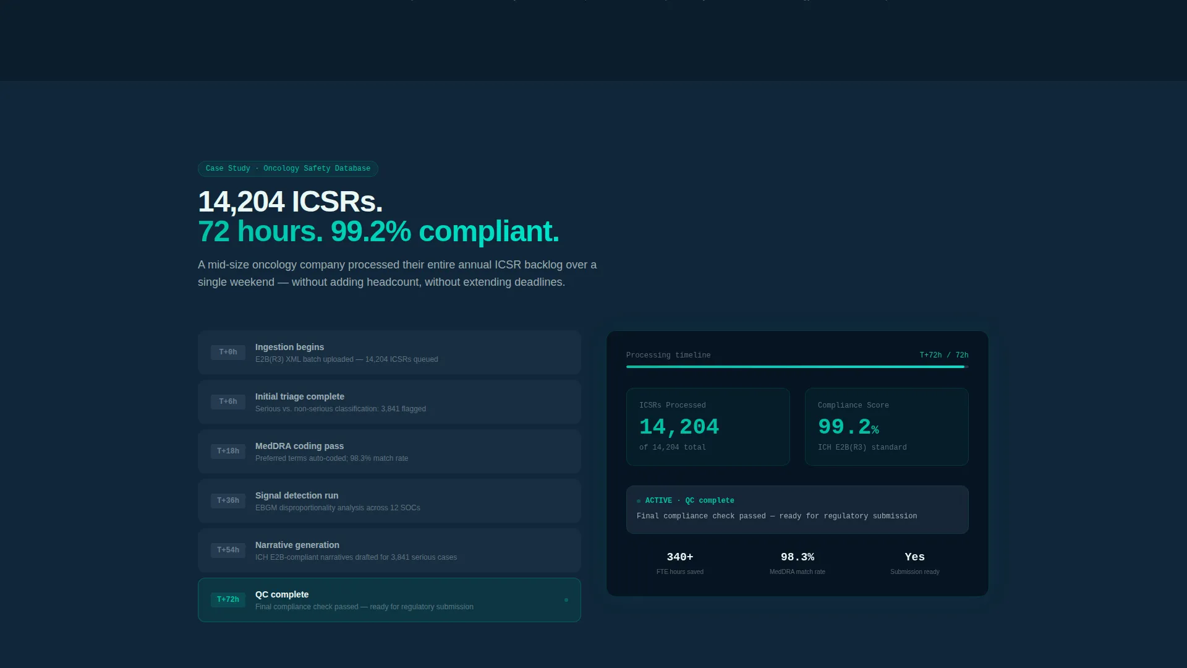Click the Processing timeline progress bar
The height and width of the screenshot is (668, 1187).
(798, 367)
